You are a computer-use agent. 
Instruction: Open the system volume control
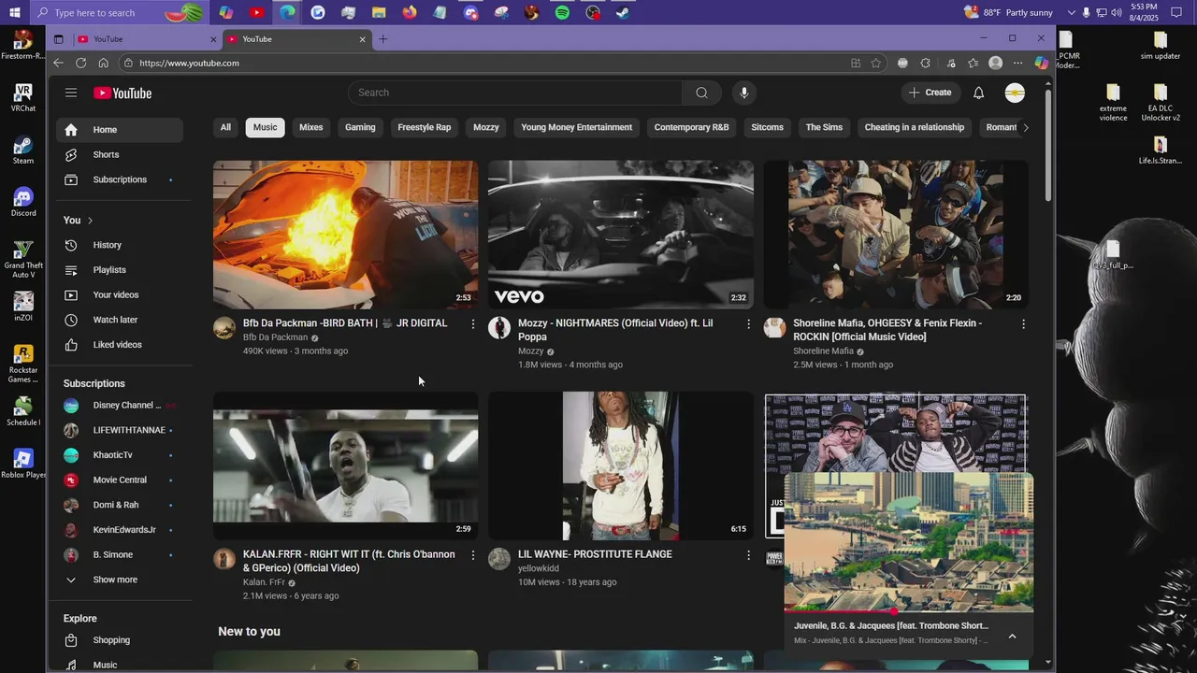1116,12
